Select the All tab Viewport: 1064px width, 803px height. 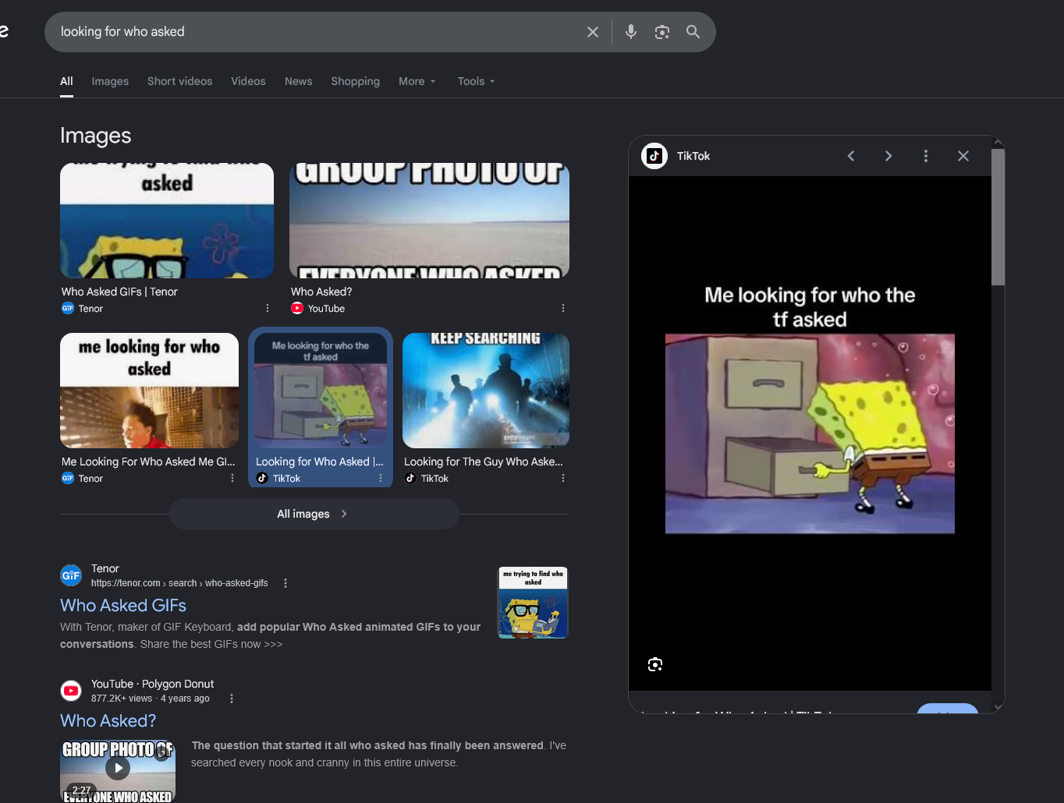(x=66, y=81)
